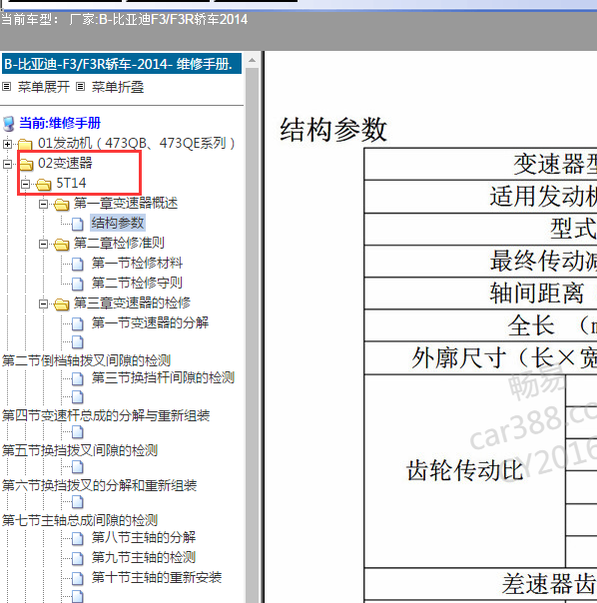The height and width of the screenshot is (603, 597).
Task: Click the 5T14 folder icon
Action: pos(44,185)
